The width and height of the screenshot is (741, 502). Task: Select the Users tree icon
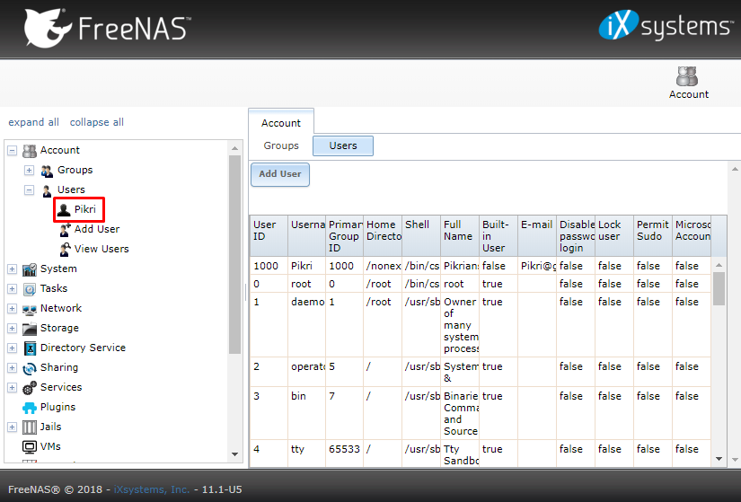[47, 190]
